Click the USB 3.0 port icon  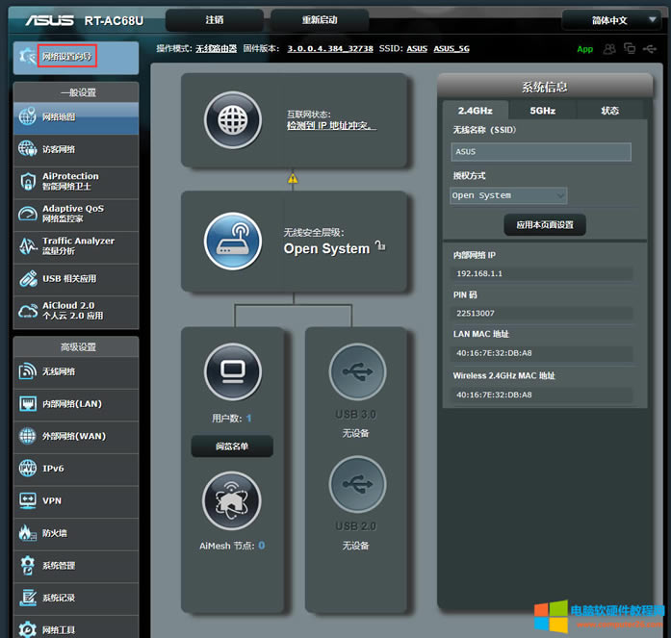[x=357, y=371]
